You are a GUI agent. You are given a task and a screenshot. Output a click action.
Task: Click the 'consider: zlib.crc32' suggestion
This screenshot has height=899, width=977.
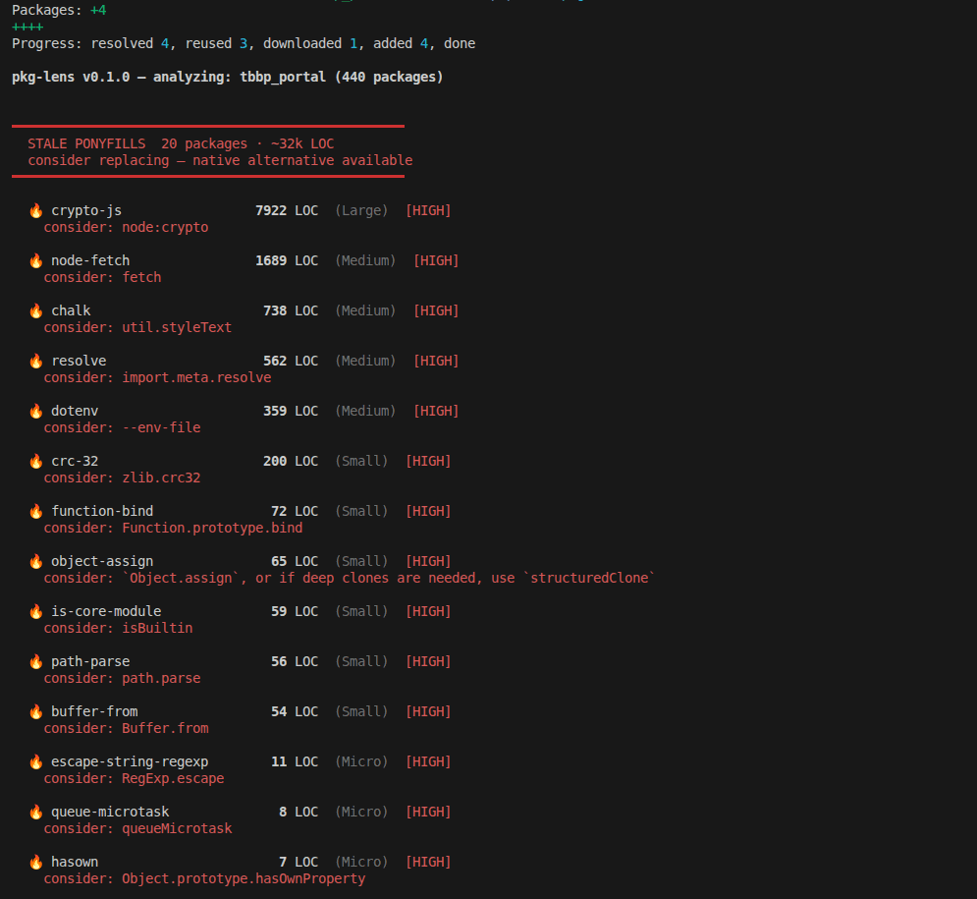tap(122, 478)
